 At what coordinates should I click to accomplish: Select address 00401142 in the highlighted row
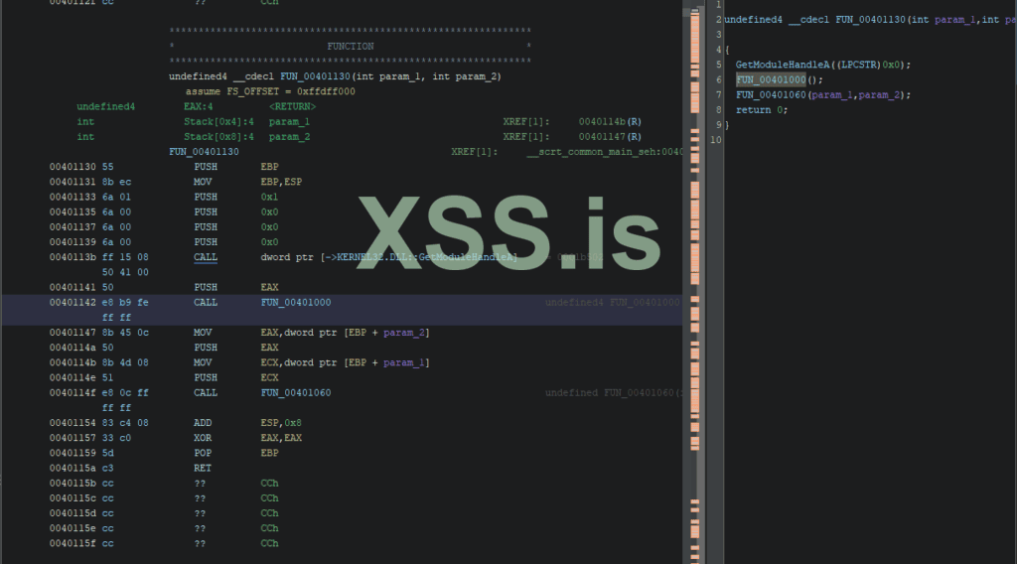pos(73,303)
